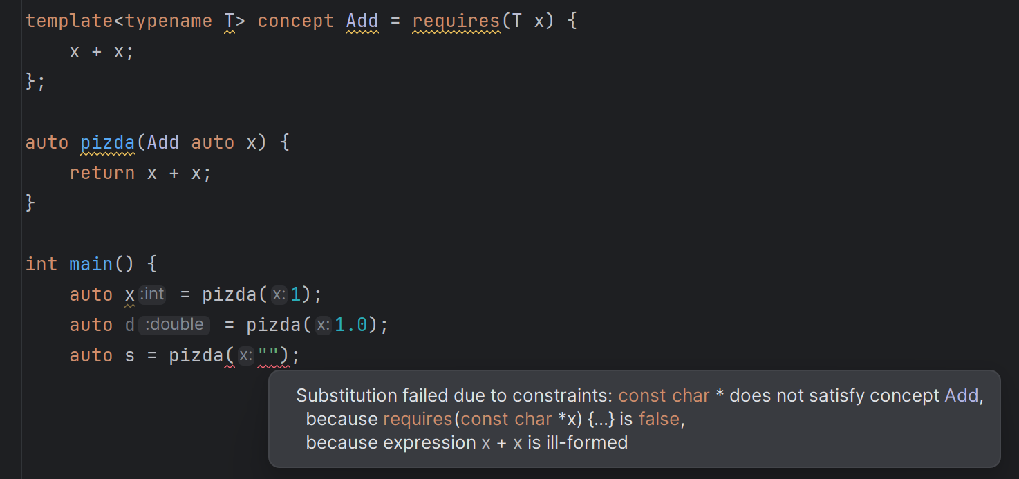The width and height of the screenshot is (1019, 479).
Task: Click the main function name
Action: 91,265
